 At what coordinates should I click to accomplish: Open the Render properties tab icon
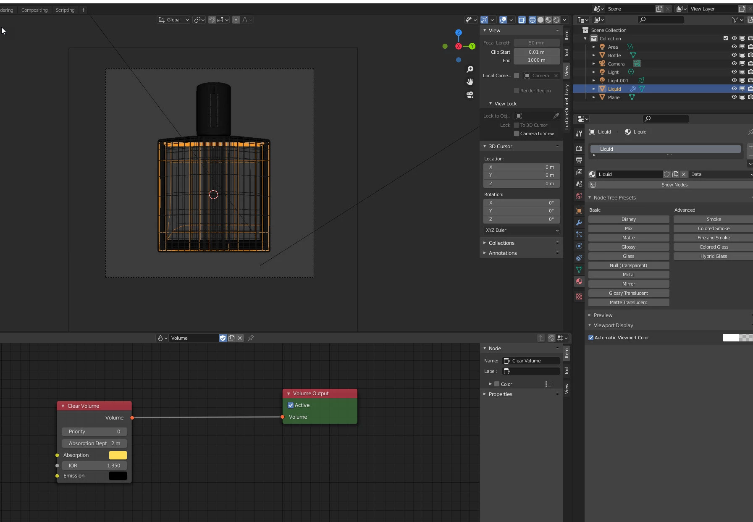click(579, 148)
